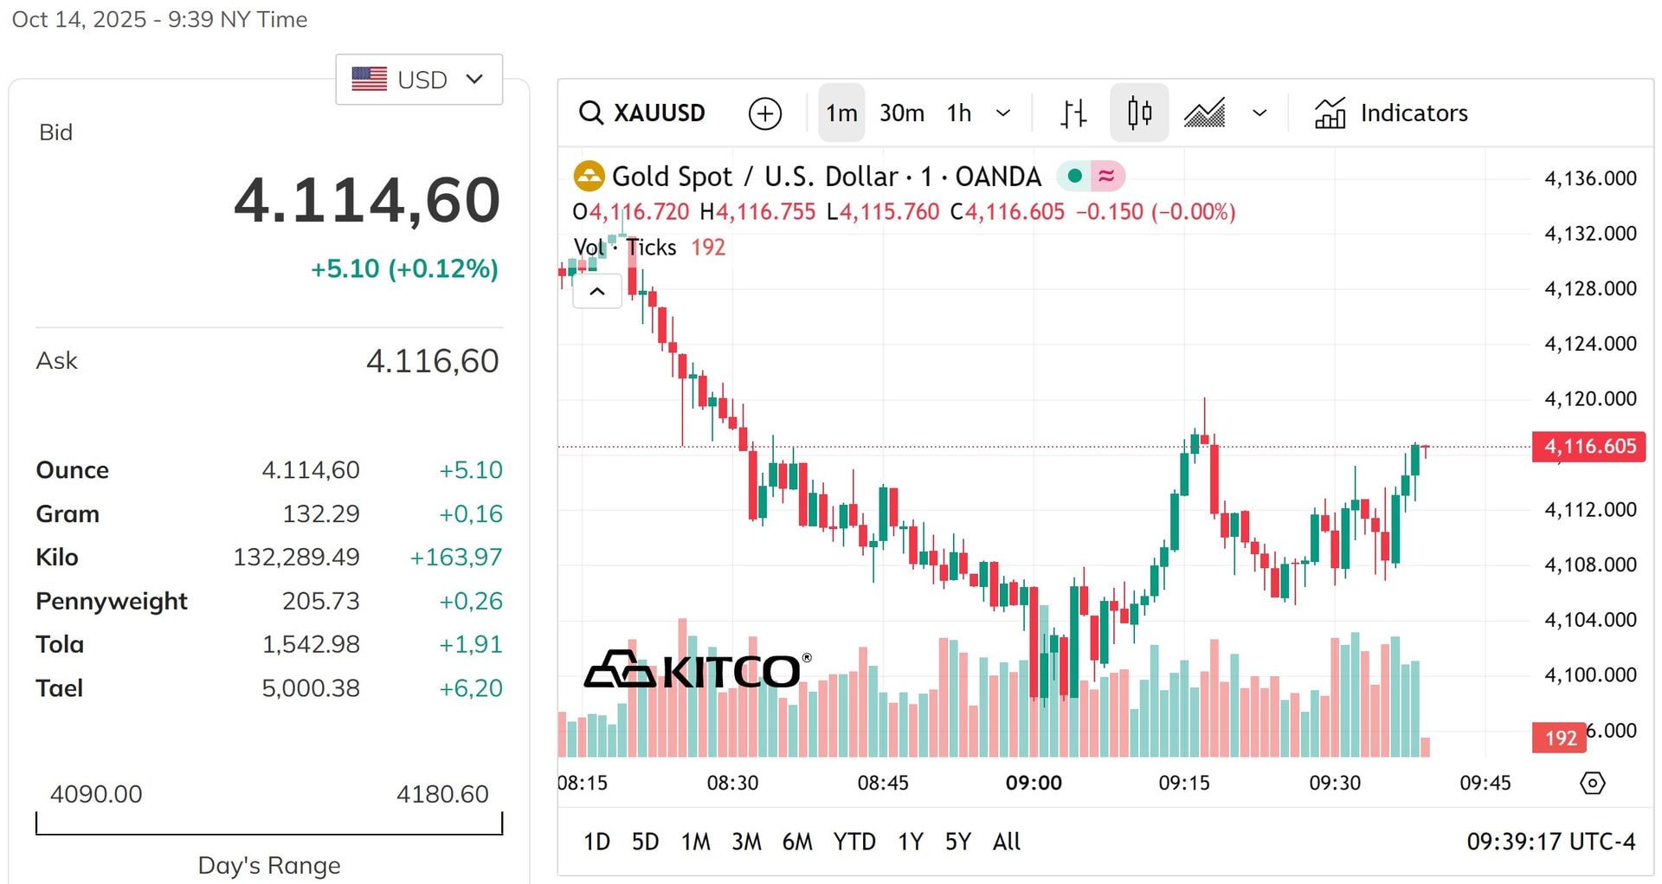This screenshot has width=1662, height=884.
Task: Open the Indicators panel
Action: click(1391, 113)
